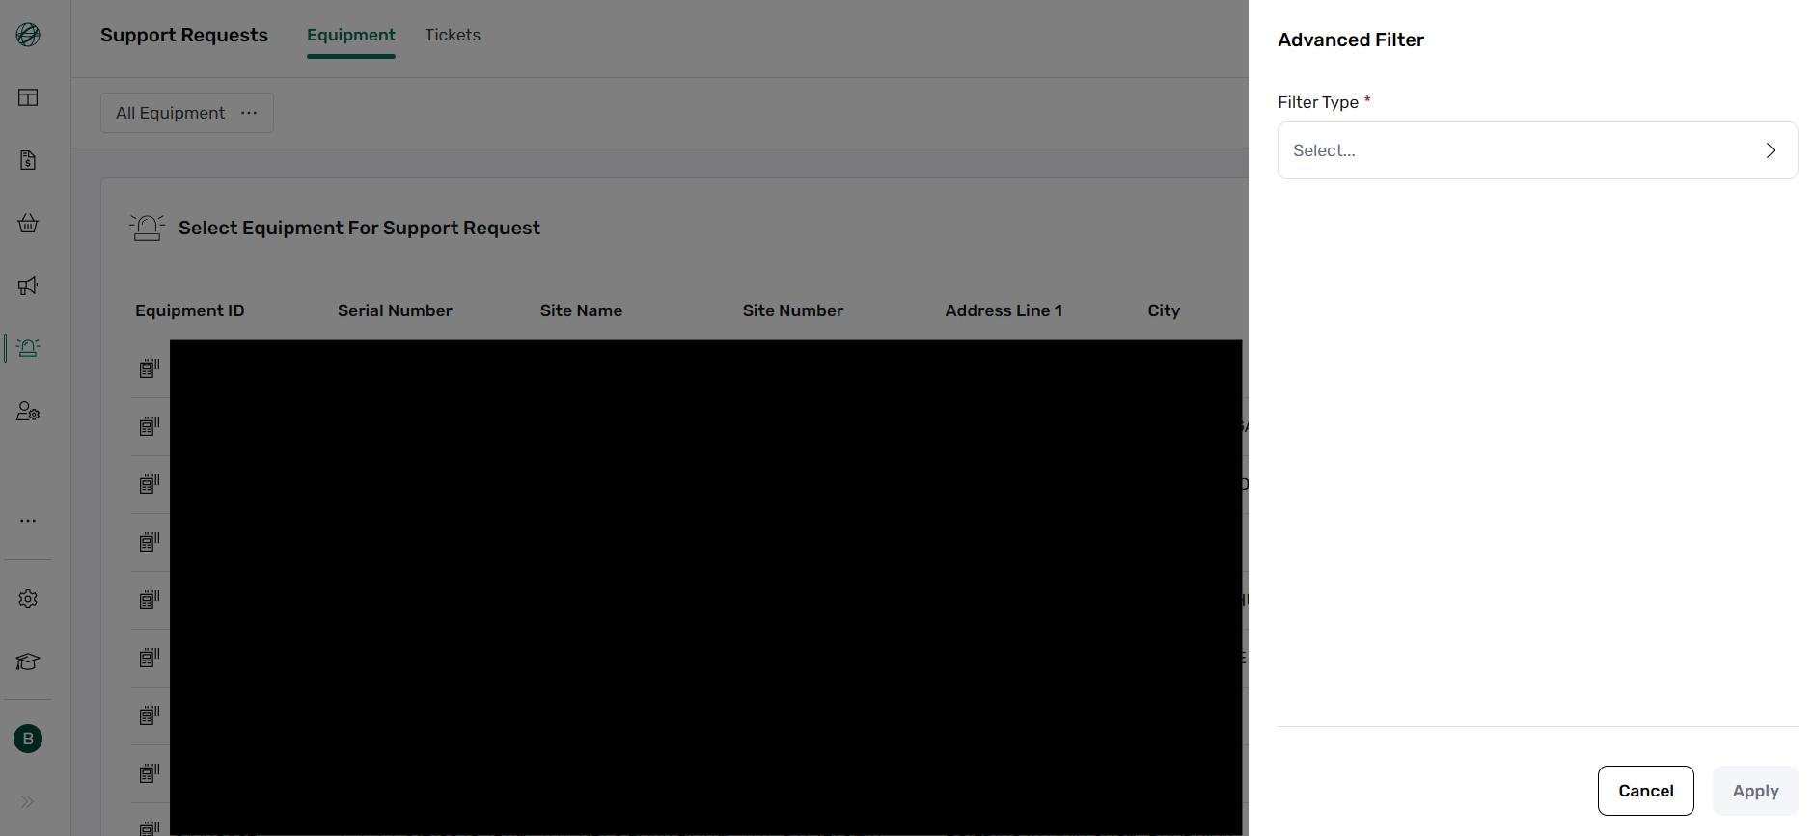Open the shopping basket icon in sidebar
Screen dimensions: 1816x836
28,223
